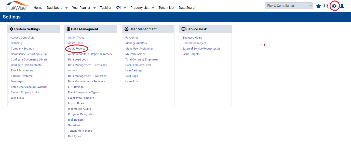The image size is (351, 153).
Task: Open System Property Links link
Action: point(25,93)
